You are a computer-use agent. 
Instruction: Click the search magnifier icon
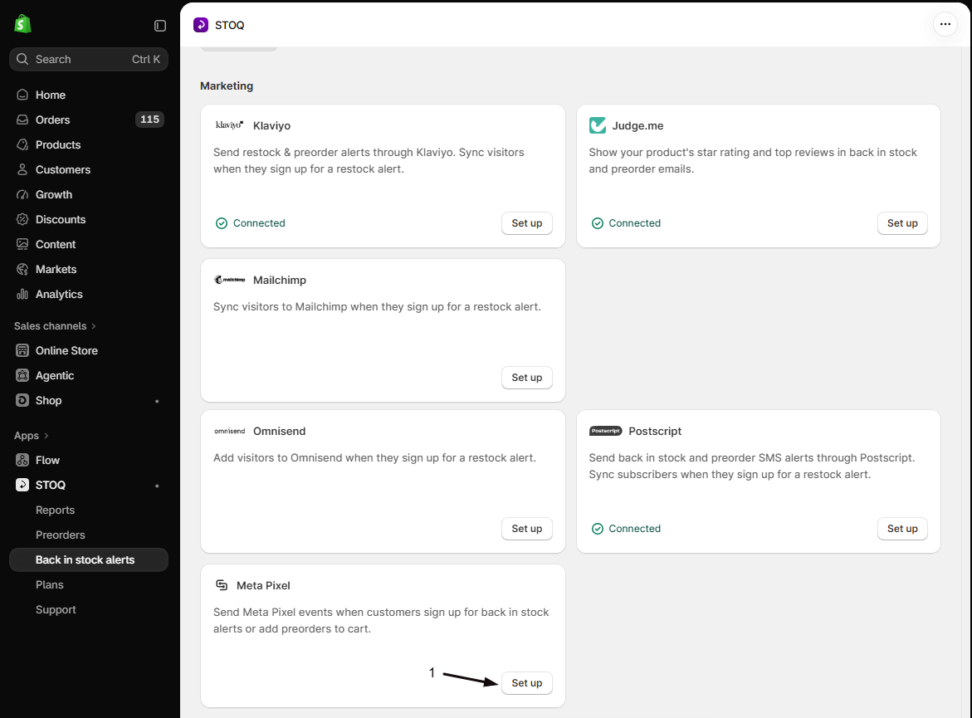[22, 59]
